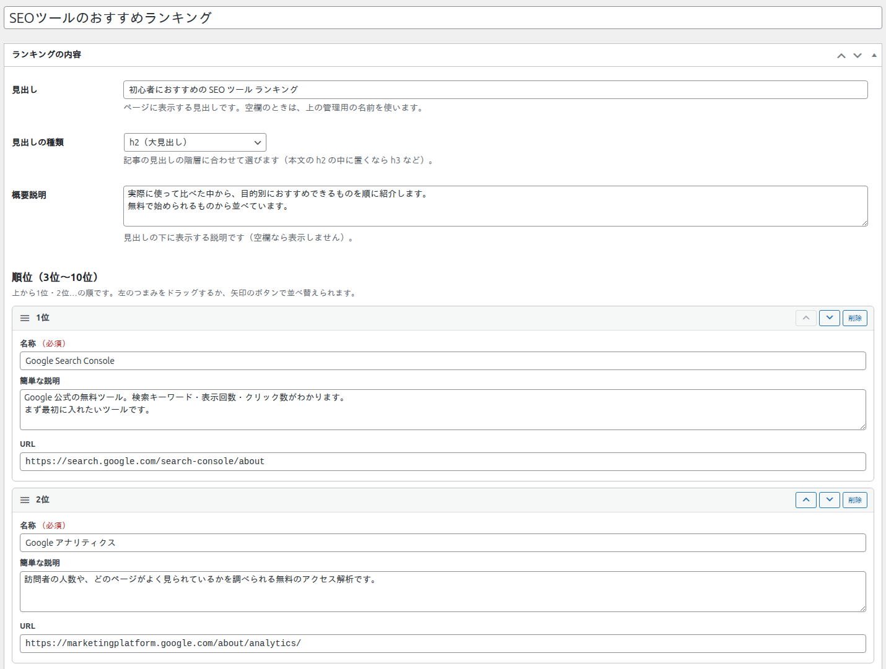Delete the 2位 item
886x669 pixels.
pos(855,500)
